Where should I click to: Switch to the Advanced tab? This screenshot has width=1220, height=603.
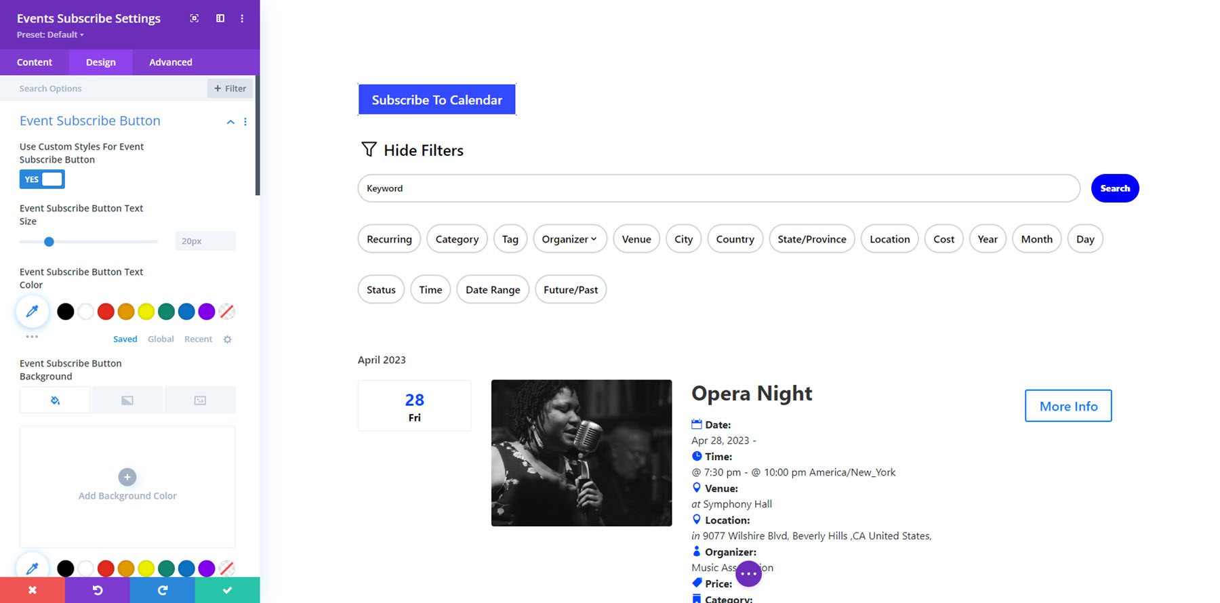tap(171, 62)
